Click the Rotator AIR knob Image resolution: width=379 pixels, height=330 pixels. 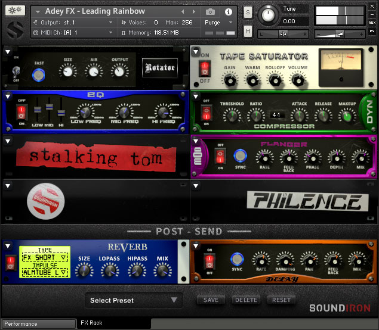pos(94,71)
